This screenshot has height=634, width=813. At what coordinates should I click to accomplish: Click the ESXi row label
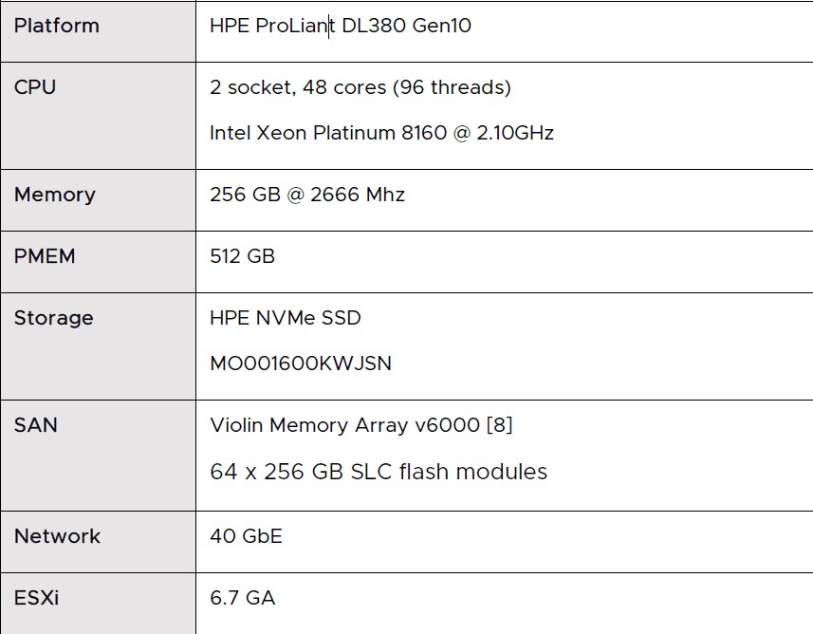pos(36,598)
